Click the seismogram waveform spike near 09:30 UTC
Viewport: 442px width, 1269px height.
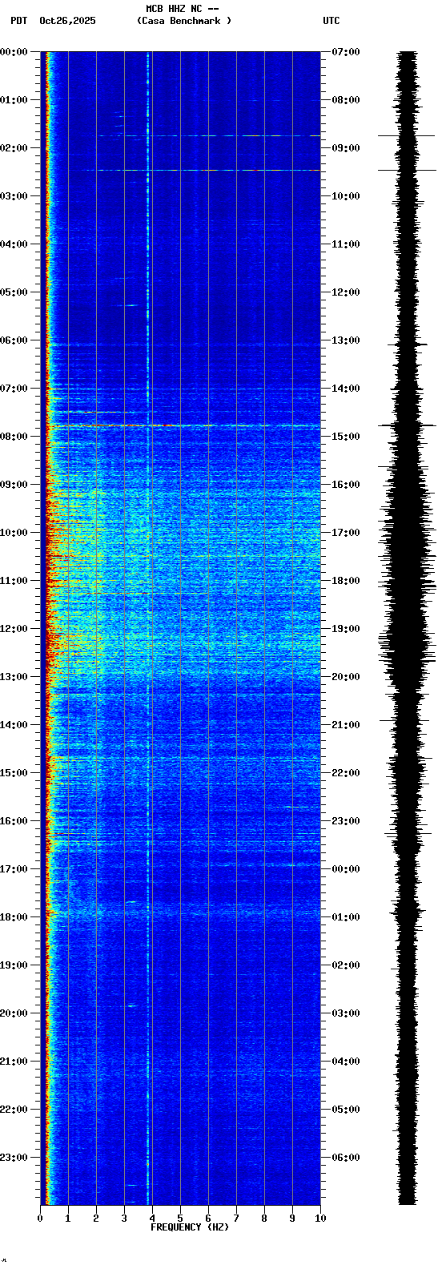tap(408, 170)
